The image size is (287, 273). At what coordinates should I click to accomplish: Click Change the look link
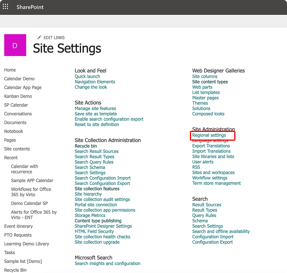[91, 87]
